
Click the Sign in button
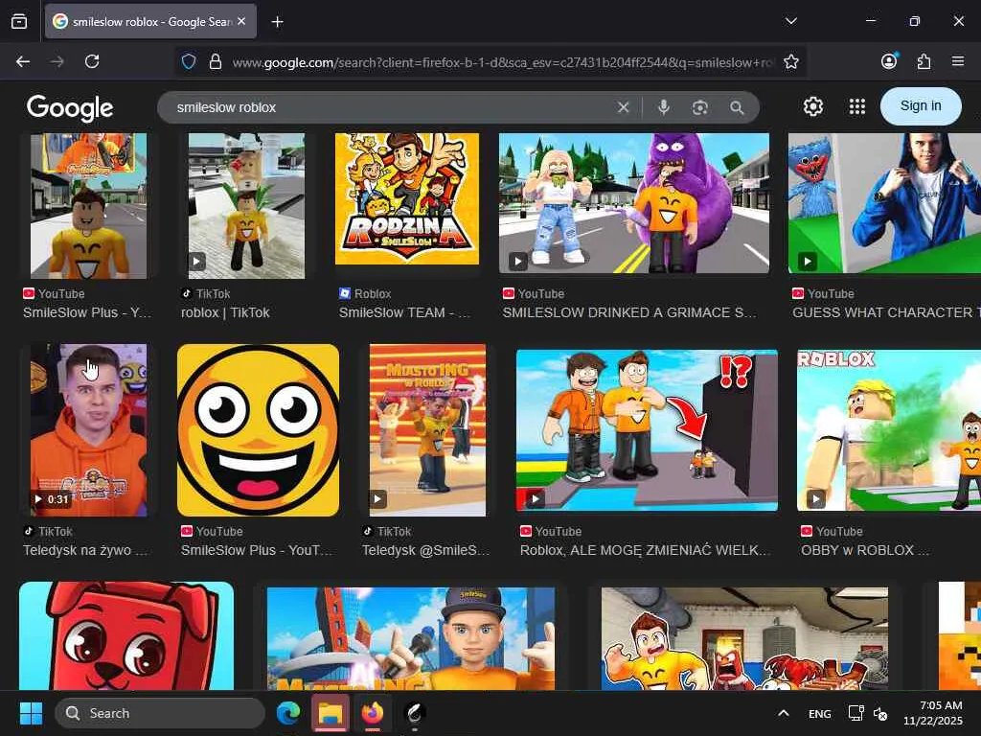pos(921,105)
